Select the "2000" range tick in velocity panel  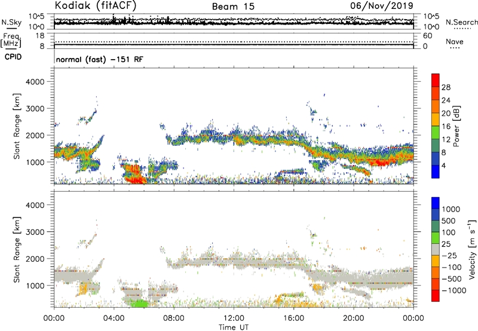point(35,259)
